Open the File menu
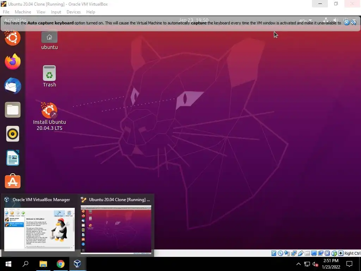361x271 pixels. pyautogui.click(x=6, y=12)
